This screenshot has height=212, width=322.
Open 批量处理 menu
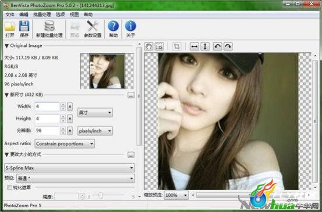42,15
